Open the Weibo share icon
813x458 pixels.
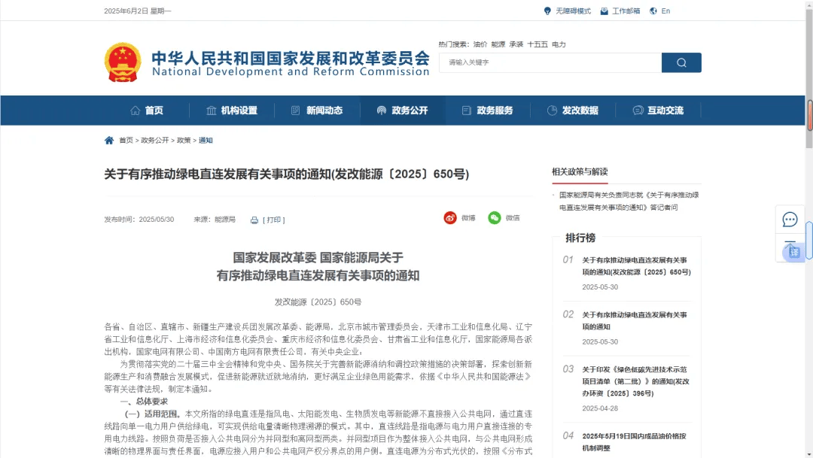(450, 218)
